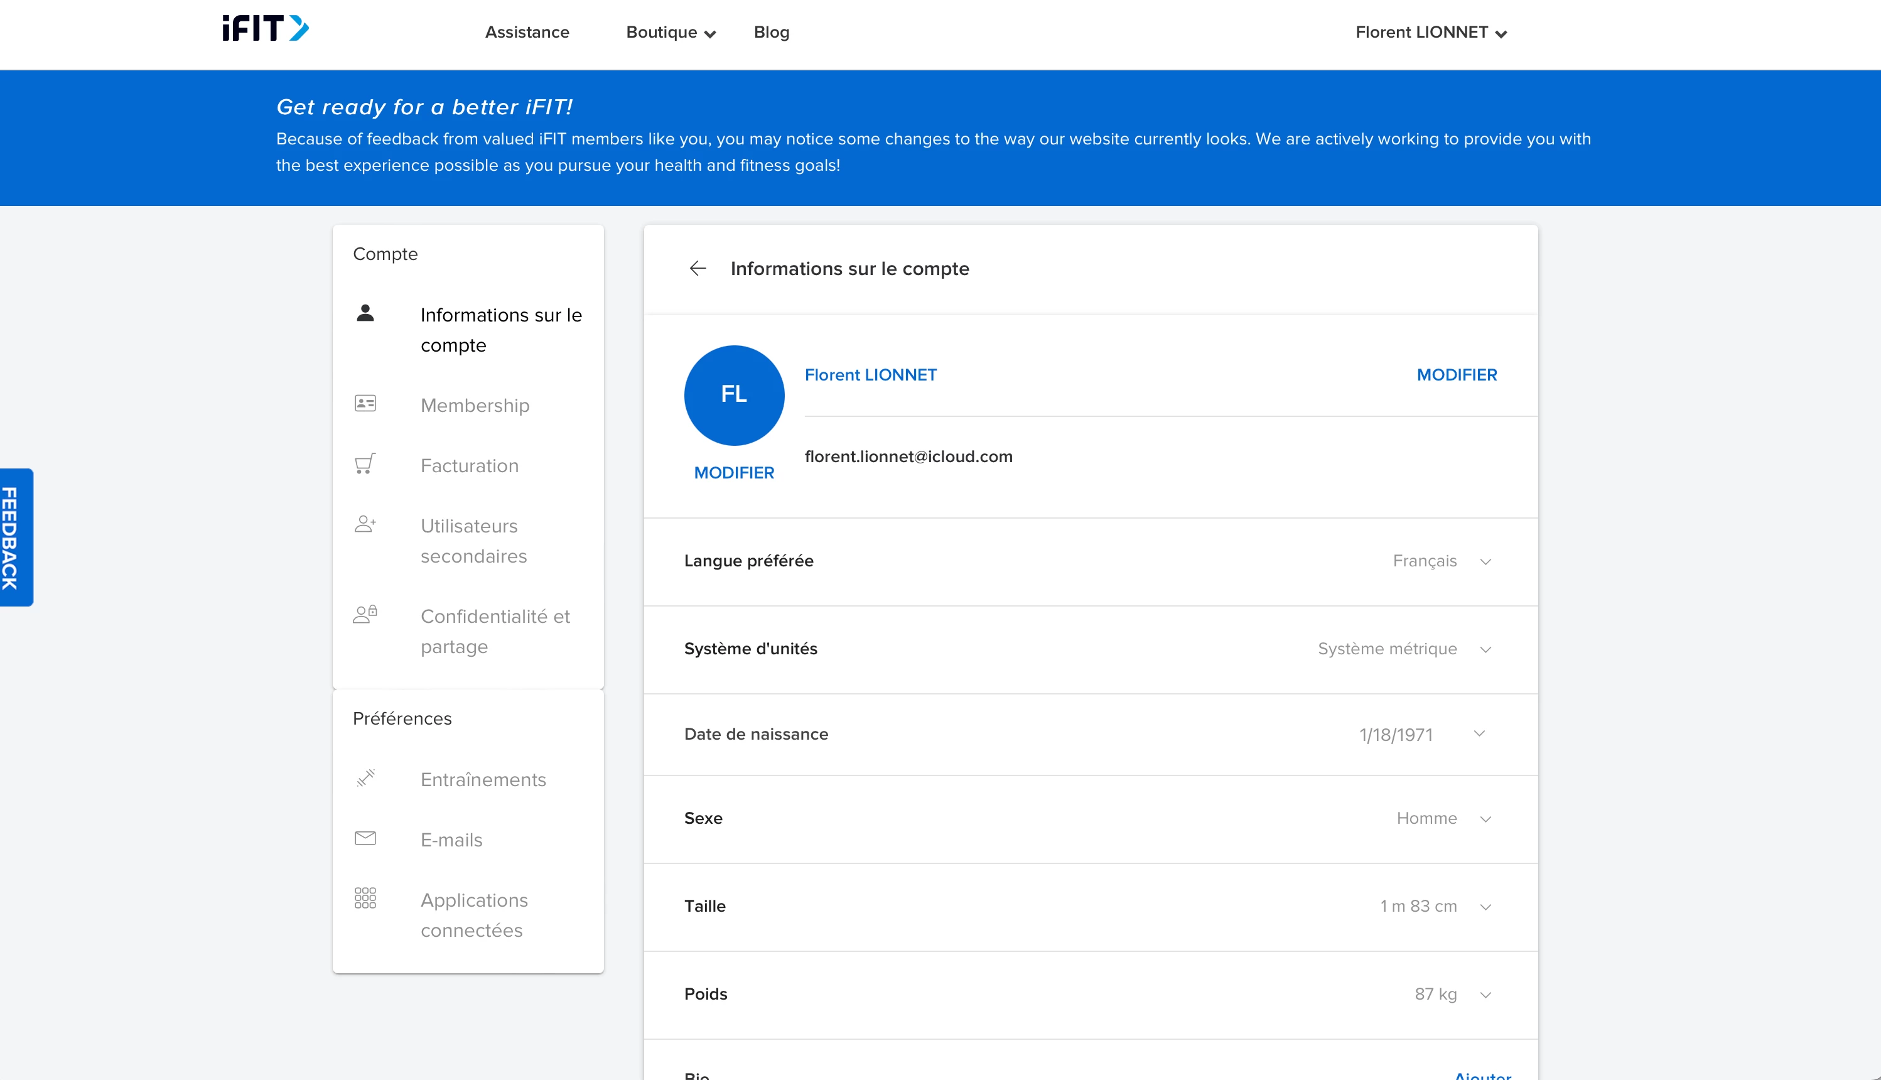This screenshot has width=1881, height=1080.
Task: Click the Entraînements dumbbell icon
Action: point(365,777)
